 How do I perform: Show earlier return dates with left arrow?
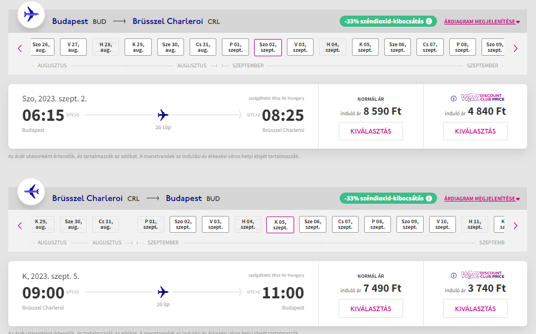coord(20,225)
